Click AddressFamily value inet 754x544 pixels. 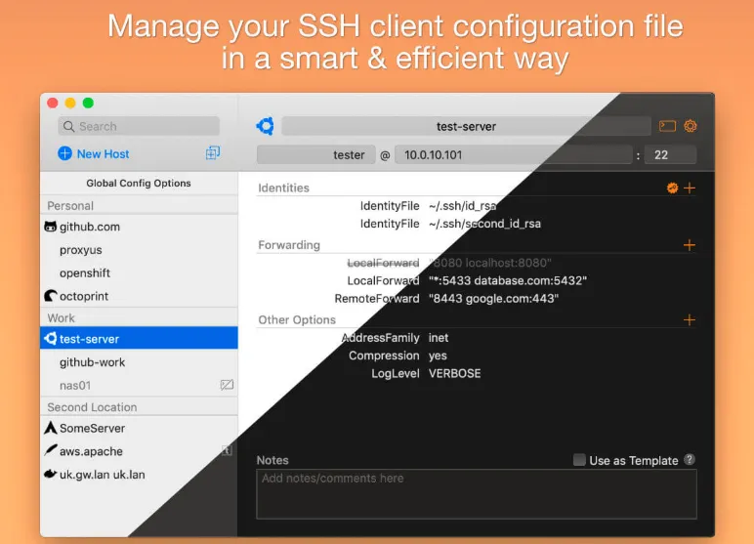pos(439,338)
